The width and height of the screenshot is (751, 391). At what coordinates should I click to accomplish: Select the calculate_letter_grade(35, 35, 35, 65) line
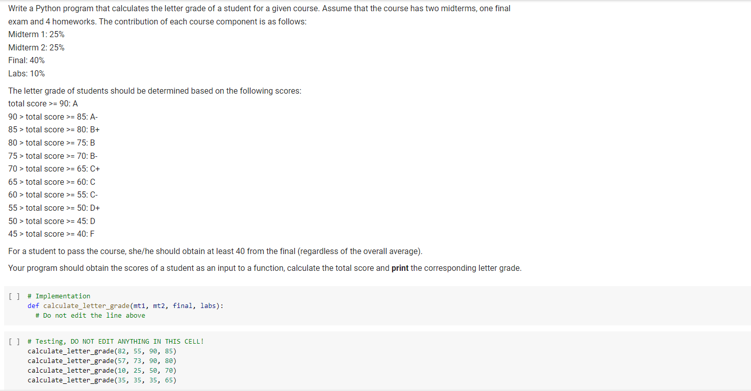click(x=102, y=380)
